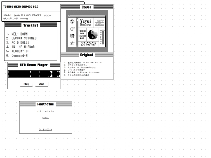211x158 pixels.
Task: Select track 3 ACID_DOLLS in Tracklist
Action: [x=18, y=43]
